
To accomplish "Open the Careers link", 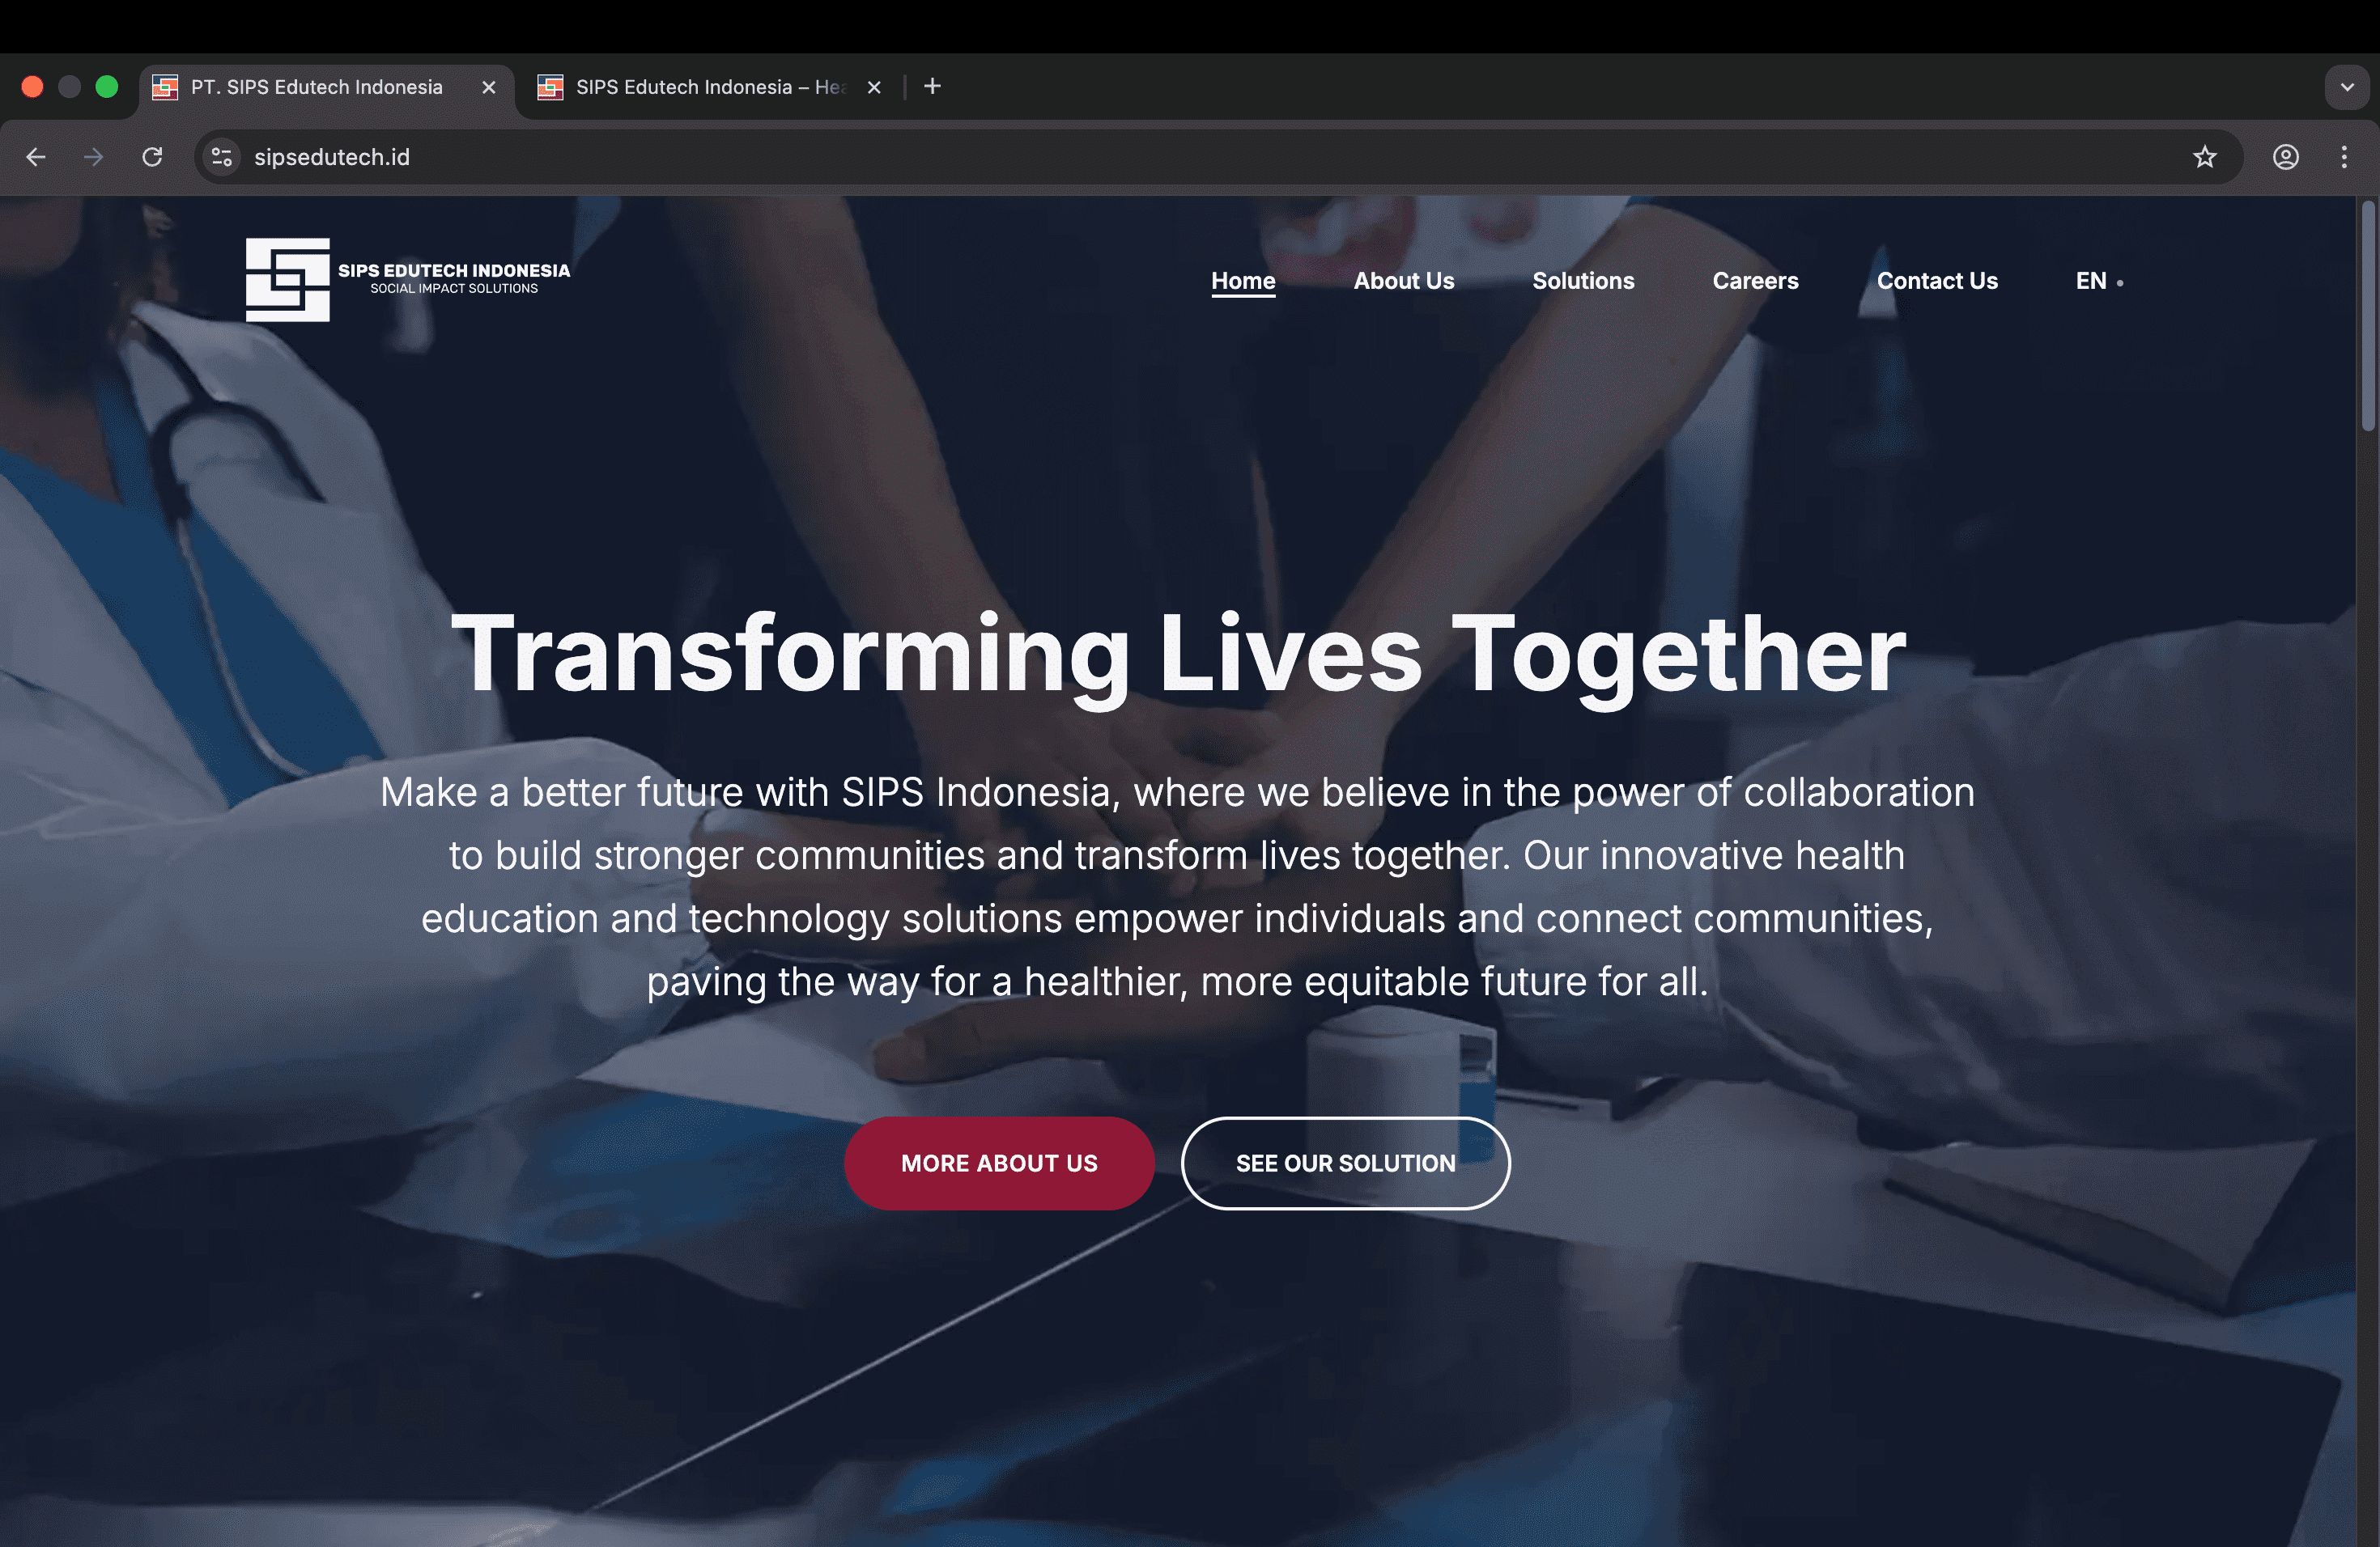I will pyautogui.click(x=1755, y=281).
